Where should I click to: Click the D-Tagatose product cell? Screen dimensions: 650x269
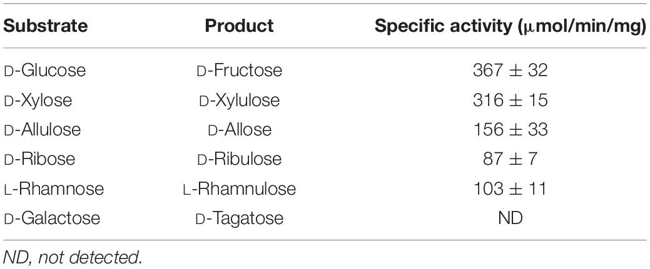click(x=240, y=218)
